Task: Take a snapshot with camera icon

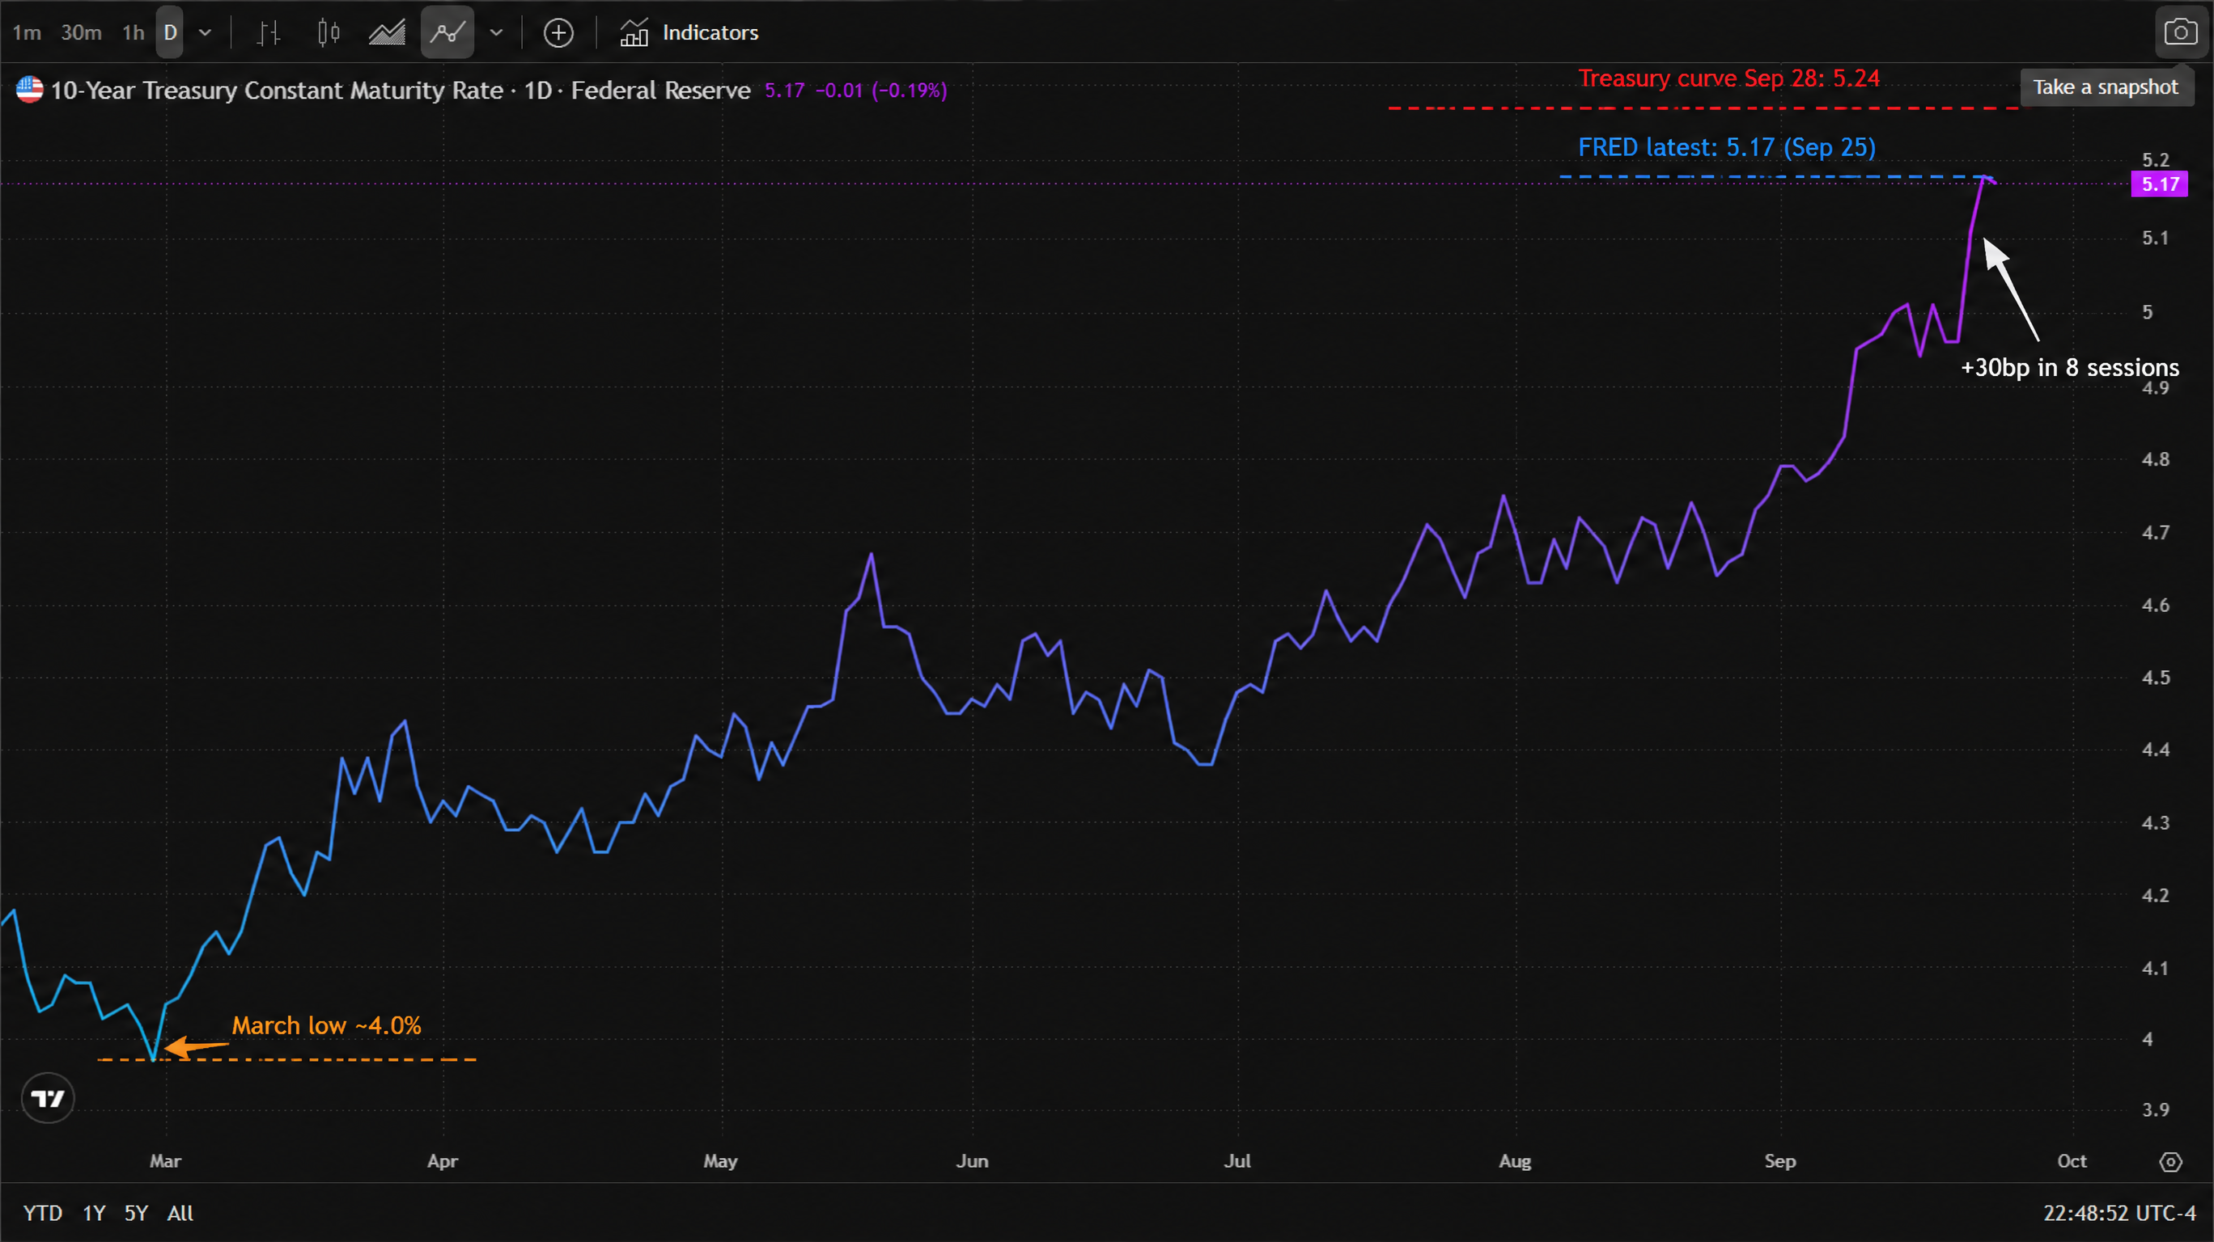Action: click(x=2180, y=32)
